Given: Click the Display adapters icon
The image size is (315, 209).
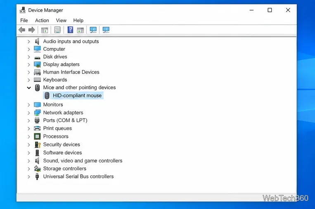Looking at the screenshot, I should coord(37,64).
